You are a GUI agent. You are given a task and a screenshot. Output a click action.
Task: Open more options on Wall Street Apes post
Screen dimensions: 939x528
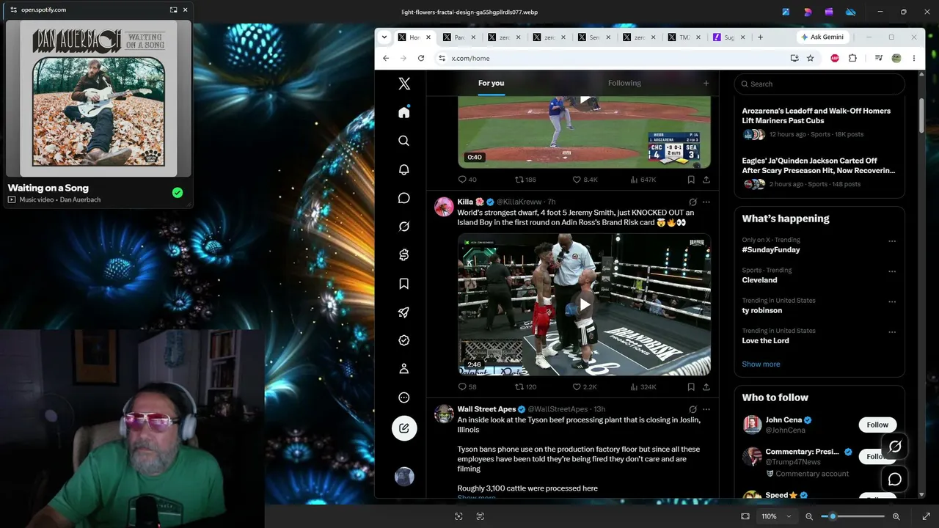pos(706,409)
